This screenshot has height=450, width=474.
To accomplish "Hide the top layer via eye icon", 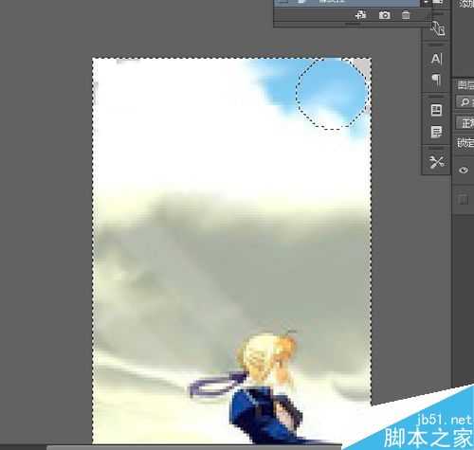I will (x=464, y=171).
